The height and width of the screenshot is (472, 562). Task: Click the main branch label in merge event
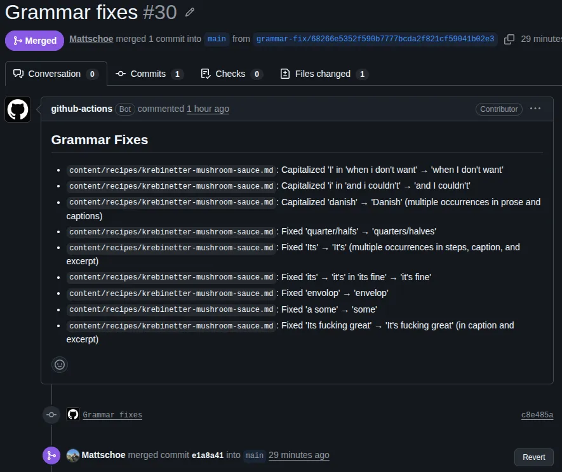click(254, 455)
